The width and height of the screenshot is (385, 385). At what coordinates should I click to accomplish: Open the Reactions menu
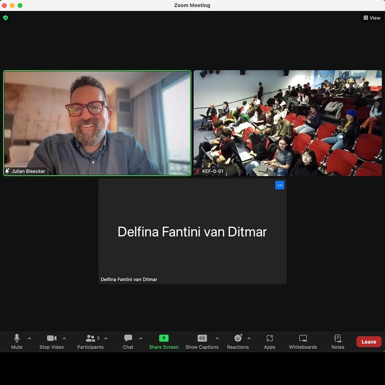pyautogui.click(x=238, y=341)
